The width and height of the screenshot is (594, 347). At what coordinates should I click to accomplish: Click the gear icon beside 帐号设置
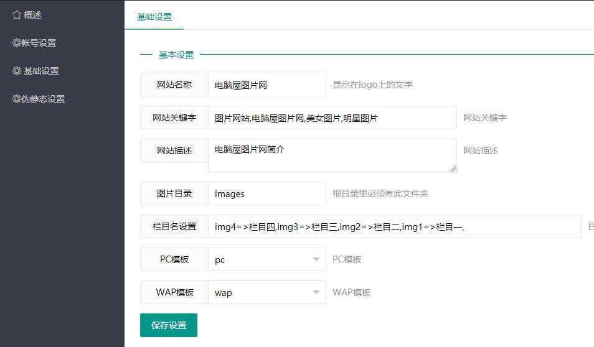pyautogui.click(x=16, y=43)
